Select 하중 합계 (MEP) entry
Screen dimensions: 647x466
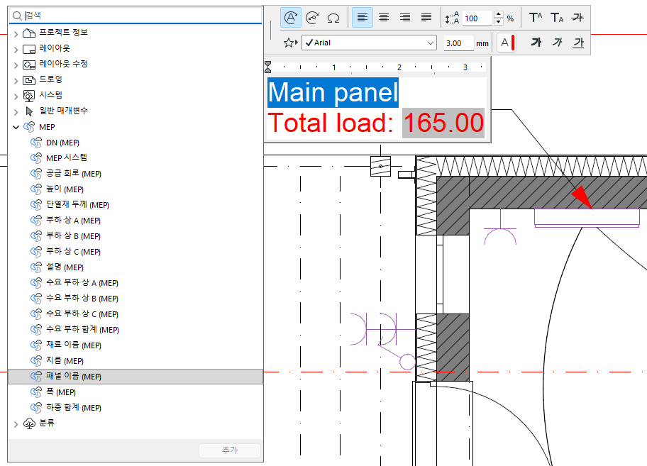pos(136,407)
